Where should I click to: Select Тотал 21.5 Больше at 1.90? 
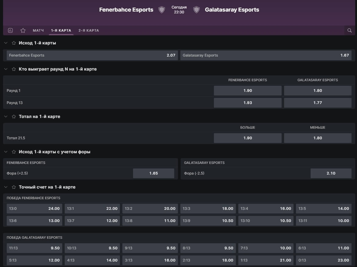coord(248,138)
